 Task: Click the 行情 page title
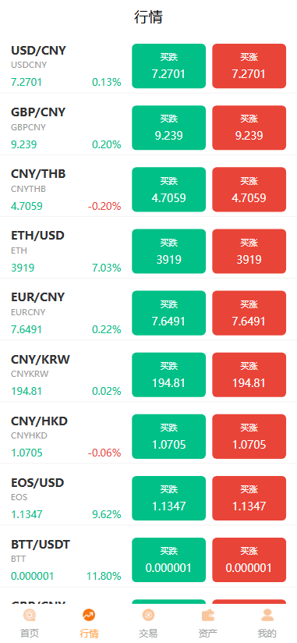coord(148,17)
